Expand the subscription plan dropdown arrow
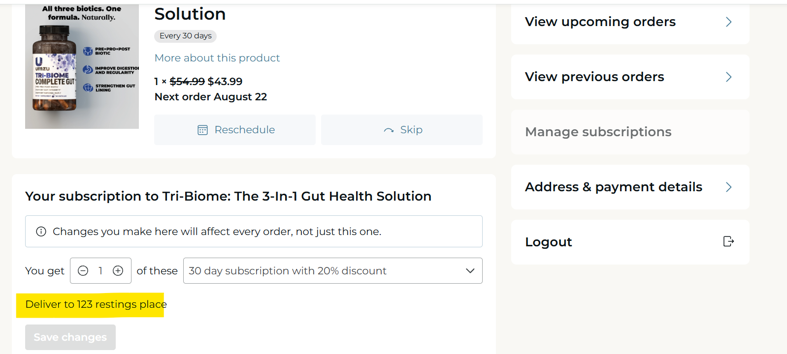The height and width of the screenshot is (354, 787). click(470, 271)
